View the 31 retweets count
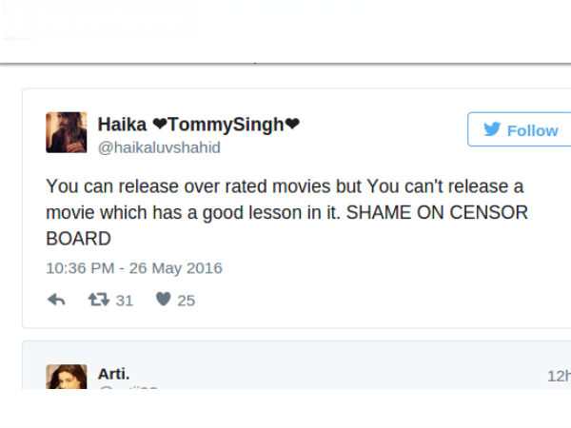The image size is (571, 428). [x=124, y=301]
